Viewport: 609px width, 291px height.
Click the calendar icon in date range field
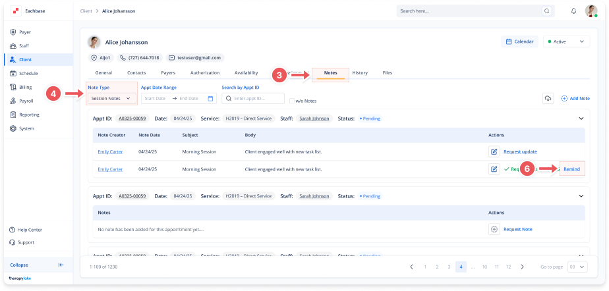(210, 98)
